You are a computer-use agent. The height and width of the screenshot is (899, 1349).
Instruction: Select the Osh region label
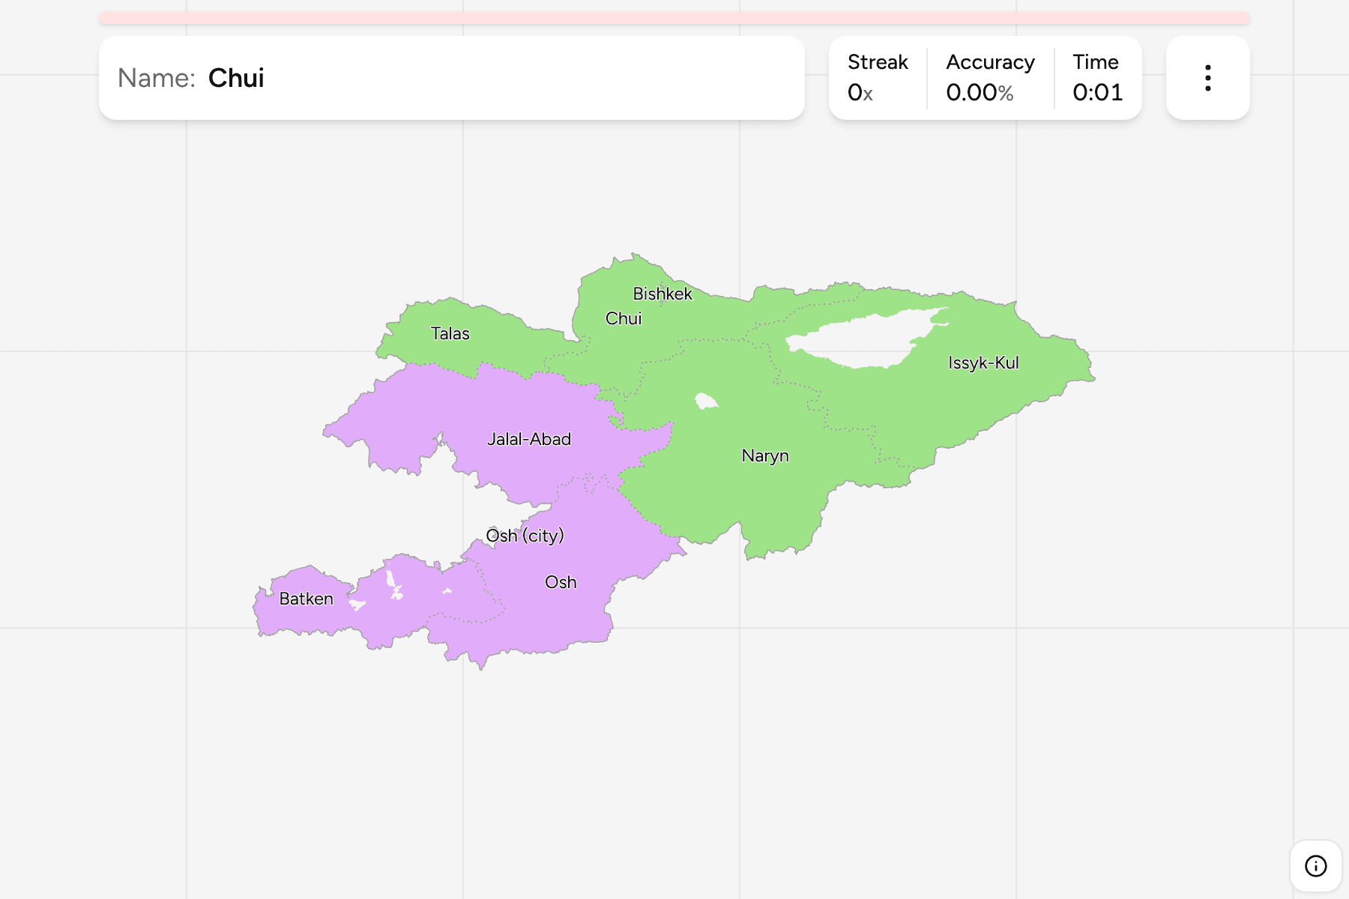pyautogui.click(x=561, y=582)
